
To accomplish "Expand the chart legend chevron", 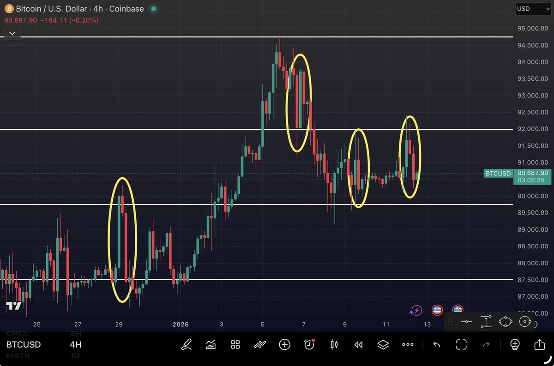I will click(12, 33).
